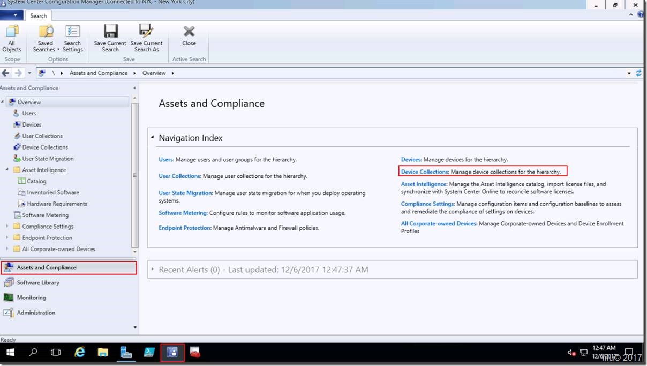
Task: Click the muted volume tray icon
Action: (x=571, y=353)
